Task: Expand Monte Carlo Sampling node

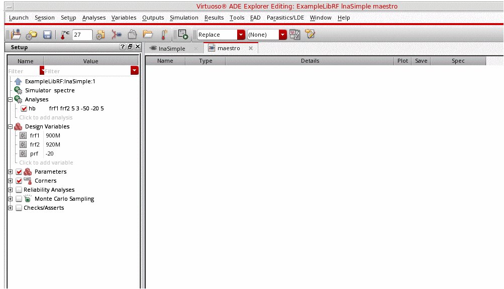Action: click(x=10, y=199)
